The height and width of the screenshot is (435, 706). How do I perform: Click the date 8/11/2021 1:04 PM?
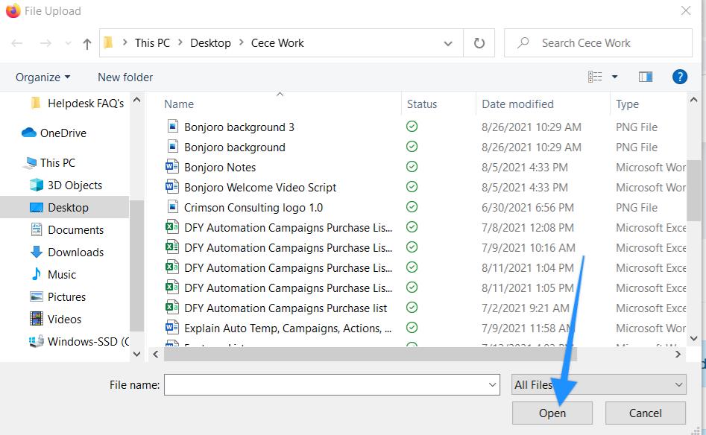(528, 268)
